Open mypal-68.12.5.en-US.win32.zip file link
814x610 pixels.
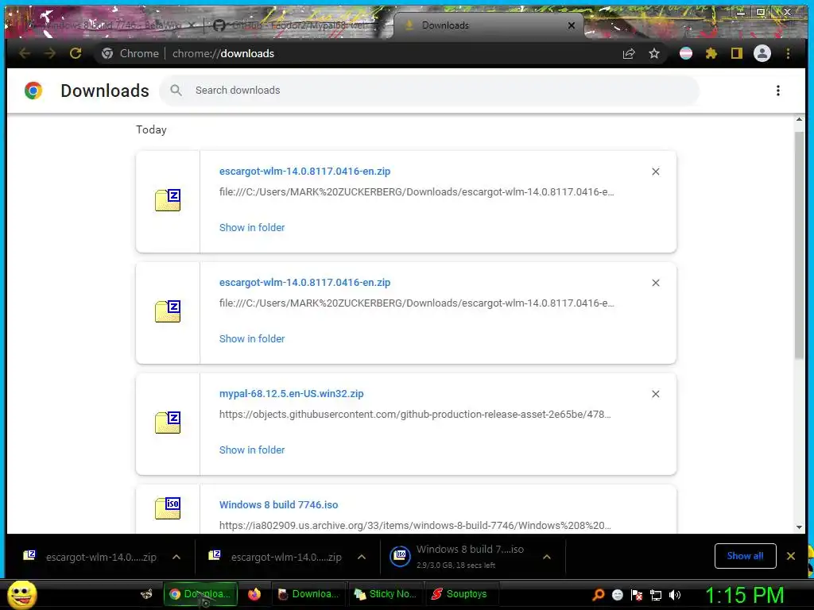click(x=291, y=394)
